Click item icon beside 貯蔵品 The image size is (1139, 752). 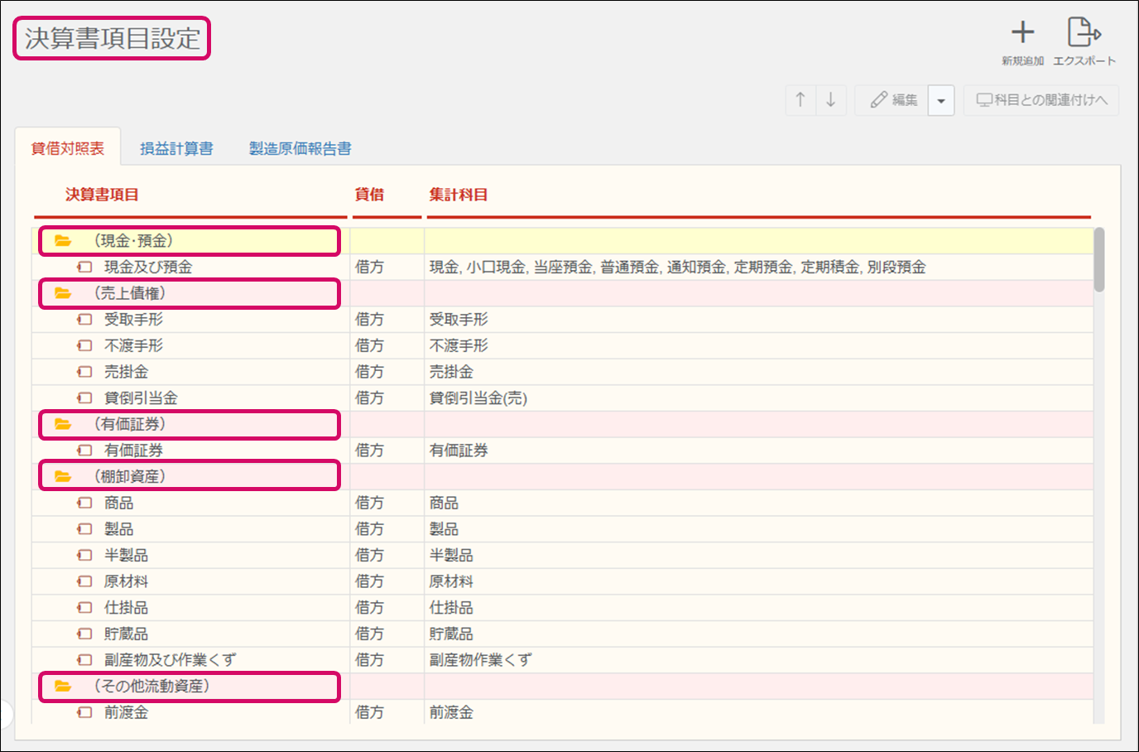coord(84,634)
